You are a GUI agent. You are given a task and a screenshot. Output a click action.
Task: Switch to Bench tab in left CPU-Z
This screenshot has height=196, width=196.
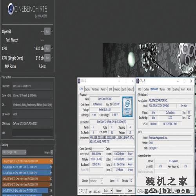124,89
